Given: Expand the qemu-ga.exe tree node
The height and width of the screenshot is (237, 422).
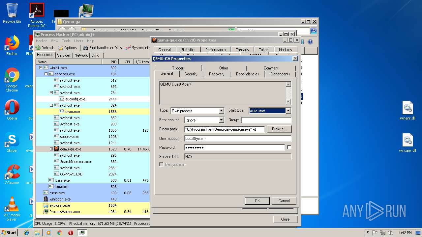Looking at the screenshot, I should (x=51, y=149).
